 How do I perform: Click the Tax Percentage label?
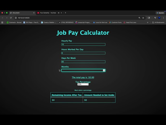[83, 82]
